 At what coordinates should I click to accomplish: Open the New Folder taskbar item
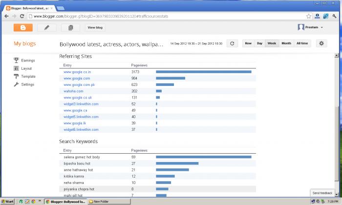pos(109,202)
